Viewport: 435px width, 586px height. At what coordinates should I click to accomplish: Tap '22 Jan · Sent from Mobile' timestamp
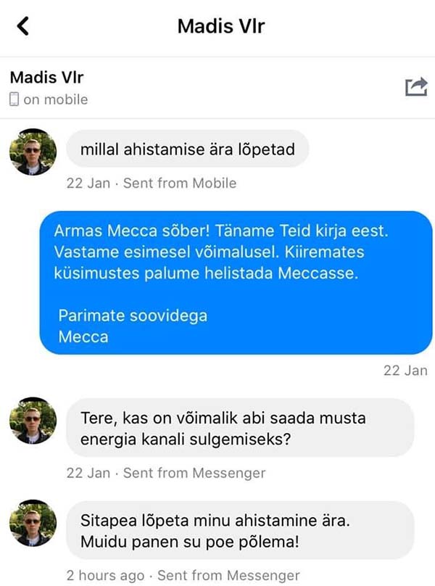[x=152, y=183]
